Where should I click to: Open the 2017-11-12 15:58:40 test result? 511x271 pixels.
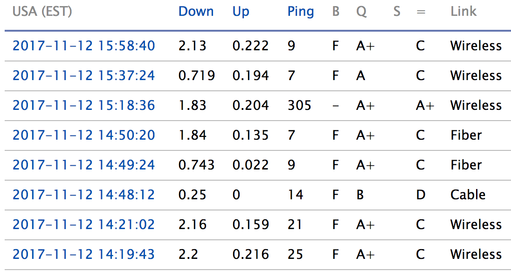83,46
